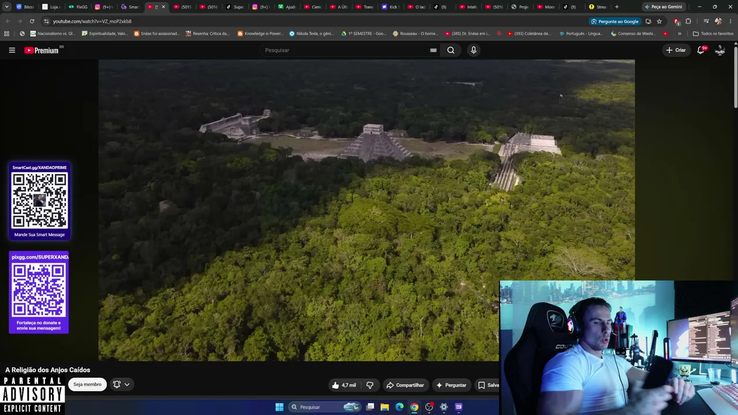
Task: Click the SmartCast.gg/XANDAOPRIME QR code
Action: tap(40, 201)
